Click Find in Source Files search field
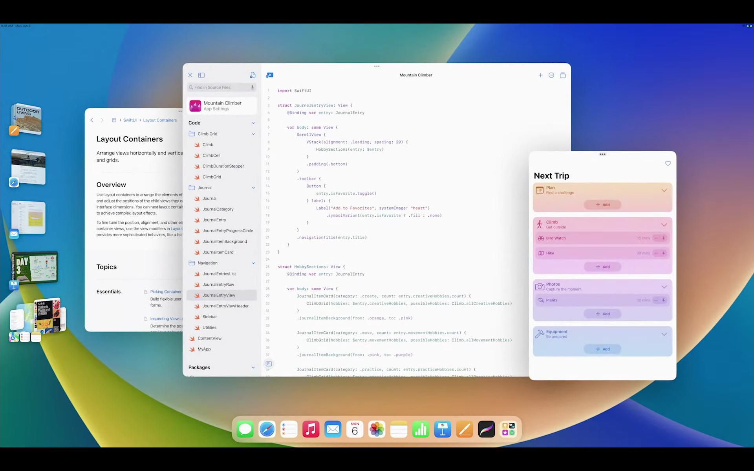The height and width of the screenshot is (471, 754). [x=221, y=88]
